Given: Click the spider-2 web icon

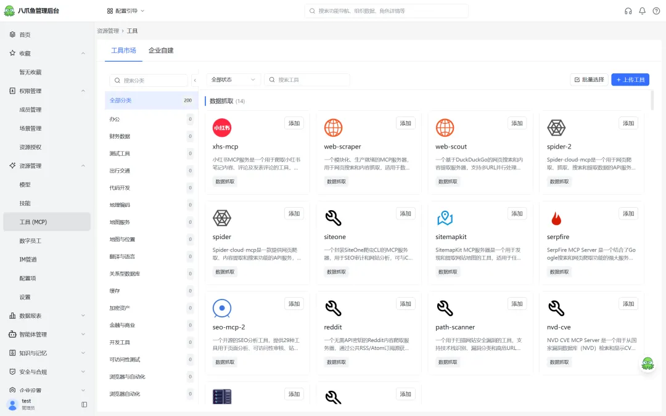Looking at the screenshot, I should click(x=556, y=128).
